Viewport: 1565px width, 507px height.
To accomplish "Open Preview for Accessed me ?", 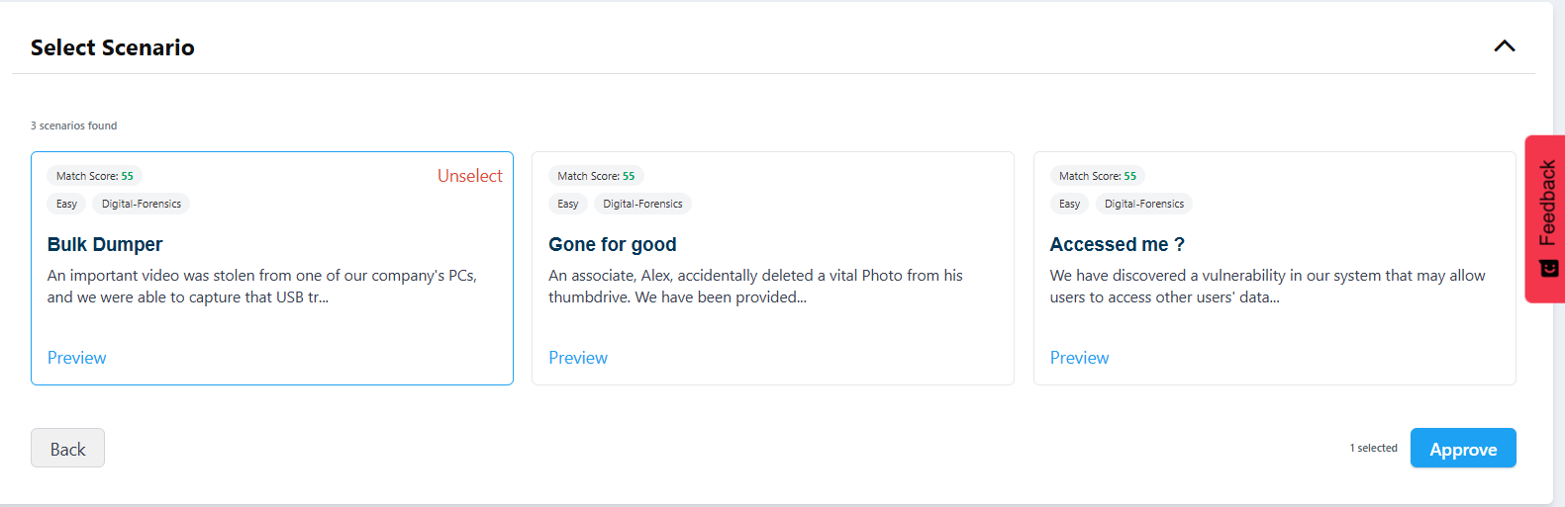I will tap(1079, 358).
